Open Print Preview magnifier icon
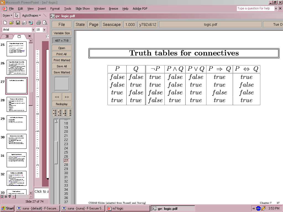Viewport: 283px width, 212px height. [x=45, y=23]
